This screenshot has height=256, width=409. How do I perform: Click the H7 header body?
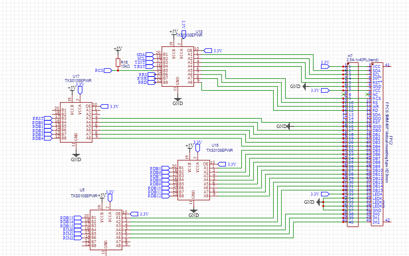352,145
